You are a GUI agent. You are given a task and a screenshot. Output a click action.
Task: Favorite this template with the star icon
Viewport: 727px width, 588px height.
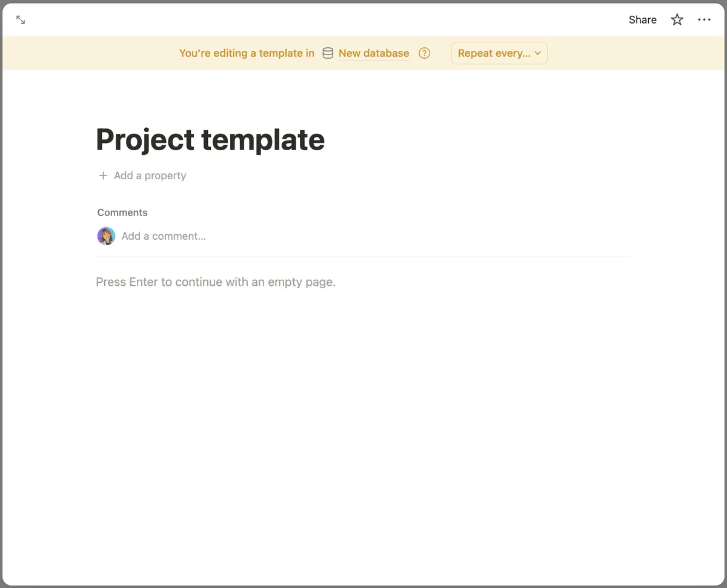point(677,20)
